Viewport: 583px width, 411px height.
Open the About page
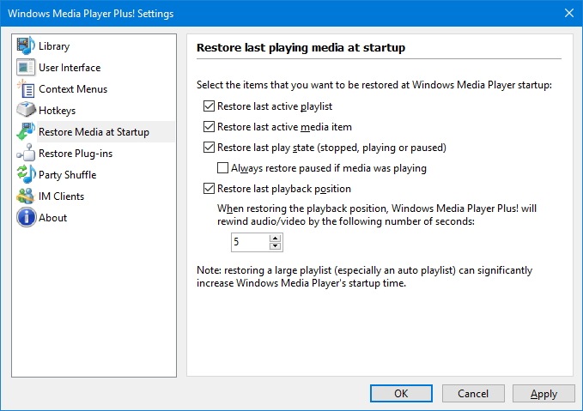click(52, 218)
